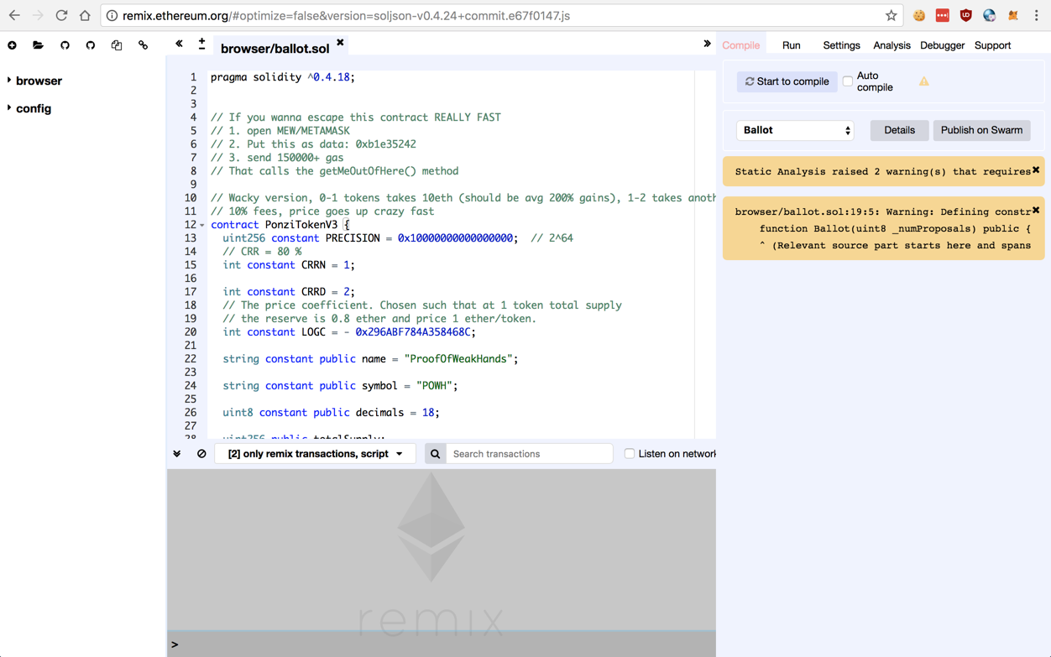Image resolution: width=1051 pixels, height=657 pixels.
Task: Click the plus/minus font size icon
Action: (201, 44)
